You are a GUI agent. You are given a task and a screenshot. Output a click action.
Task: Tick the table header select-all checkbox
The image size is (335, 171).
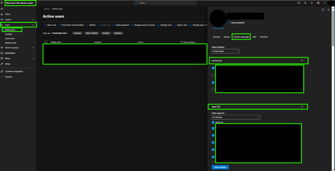click(46, 42)
